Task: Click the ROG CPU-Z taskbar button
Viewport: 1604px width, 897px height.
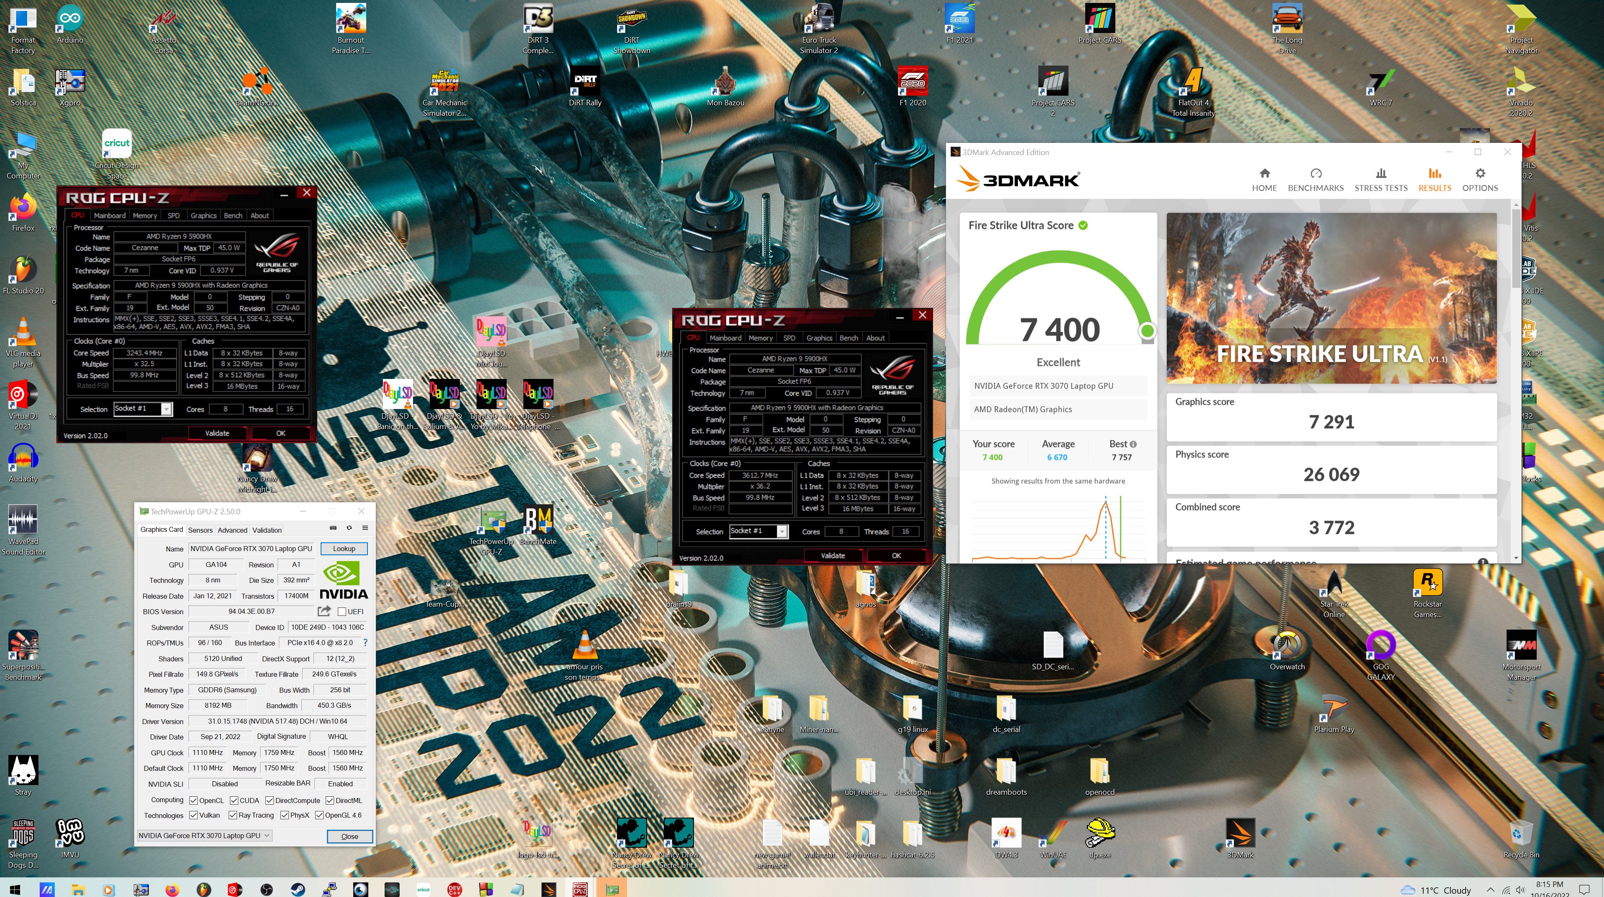Action: (580, 889)
